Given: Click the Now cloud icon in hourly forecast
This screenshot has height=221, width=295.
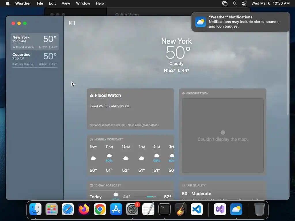Looking at the screenshot, I should pyautogui.click(x=93, y=158).
